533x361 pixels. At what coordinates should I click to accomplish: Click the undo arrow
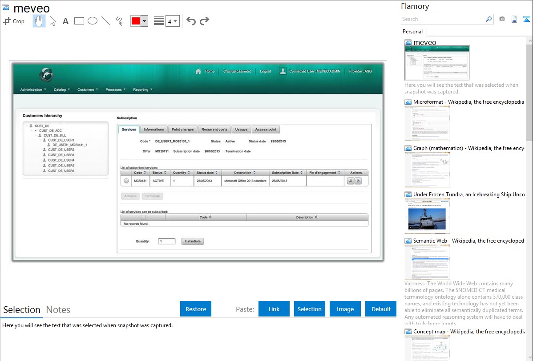tap(191, 21)
